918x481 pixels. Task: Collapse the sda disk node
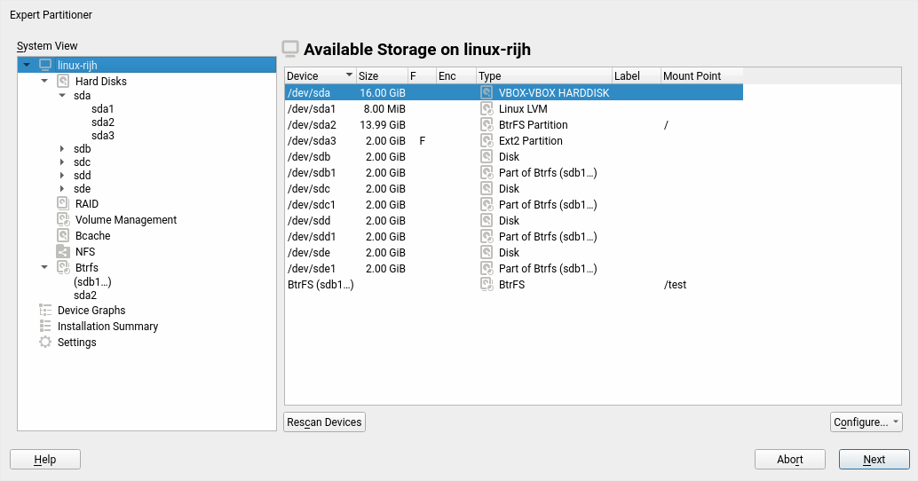(x=62, y=95)
